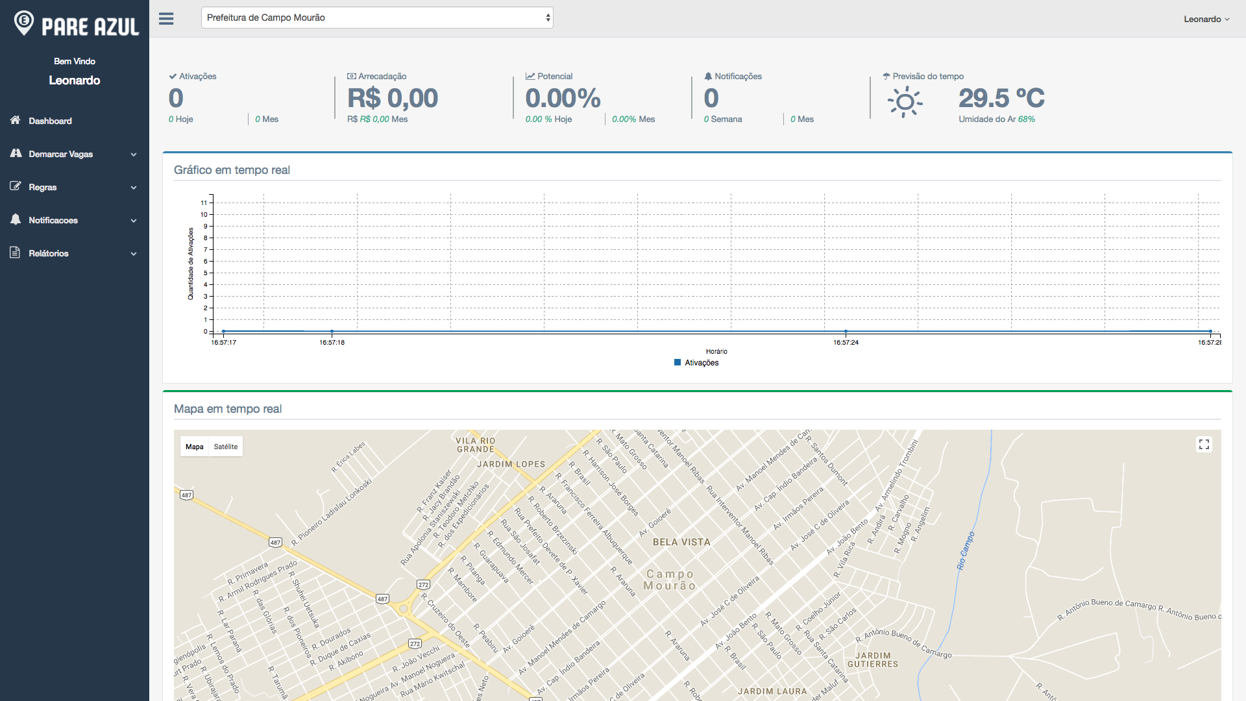Screen dimensions: 1246x701
Task: Toggle the hamburger sidebar menu
Action: (166, 19)
